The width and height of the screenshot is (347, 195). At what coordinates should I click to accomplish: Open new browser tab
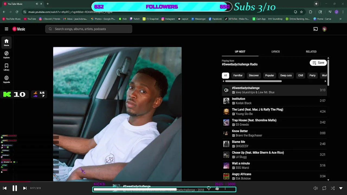48,4
